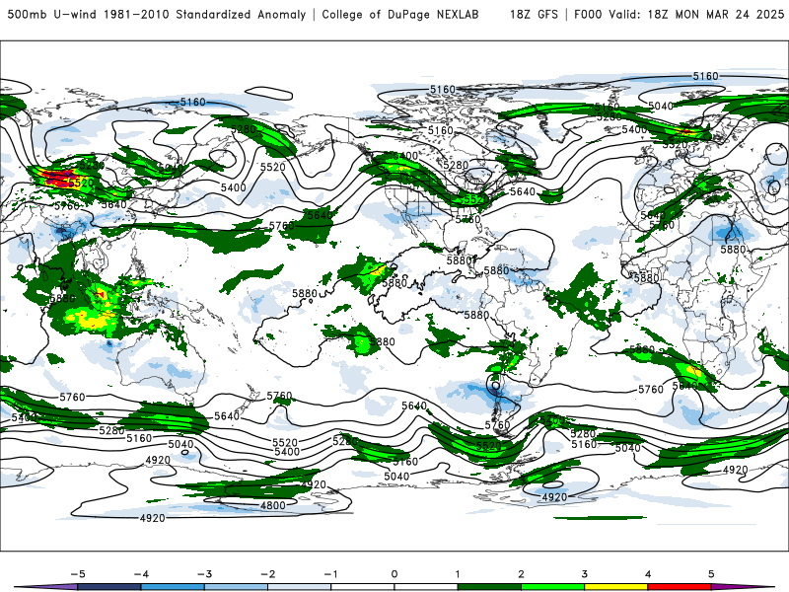The width and height of the screenshot is (789, 592).
Task: Click the dark navy -5 to -4 legend swatch
Action: 109,587
